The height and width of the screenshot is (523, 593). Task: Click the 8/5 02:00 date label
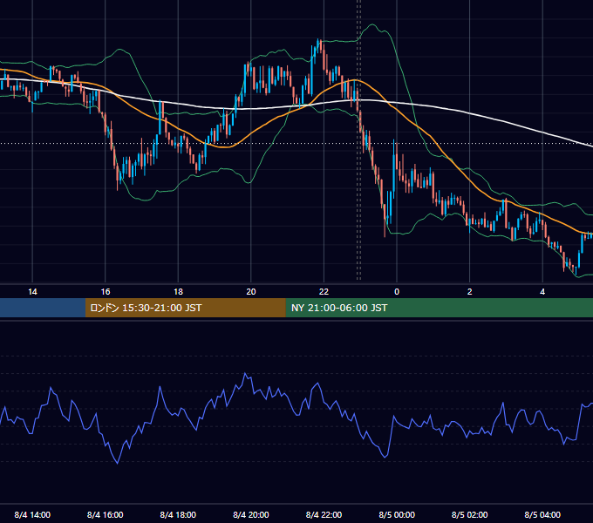(x=470, y=514)
